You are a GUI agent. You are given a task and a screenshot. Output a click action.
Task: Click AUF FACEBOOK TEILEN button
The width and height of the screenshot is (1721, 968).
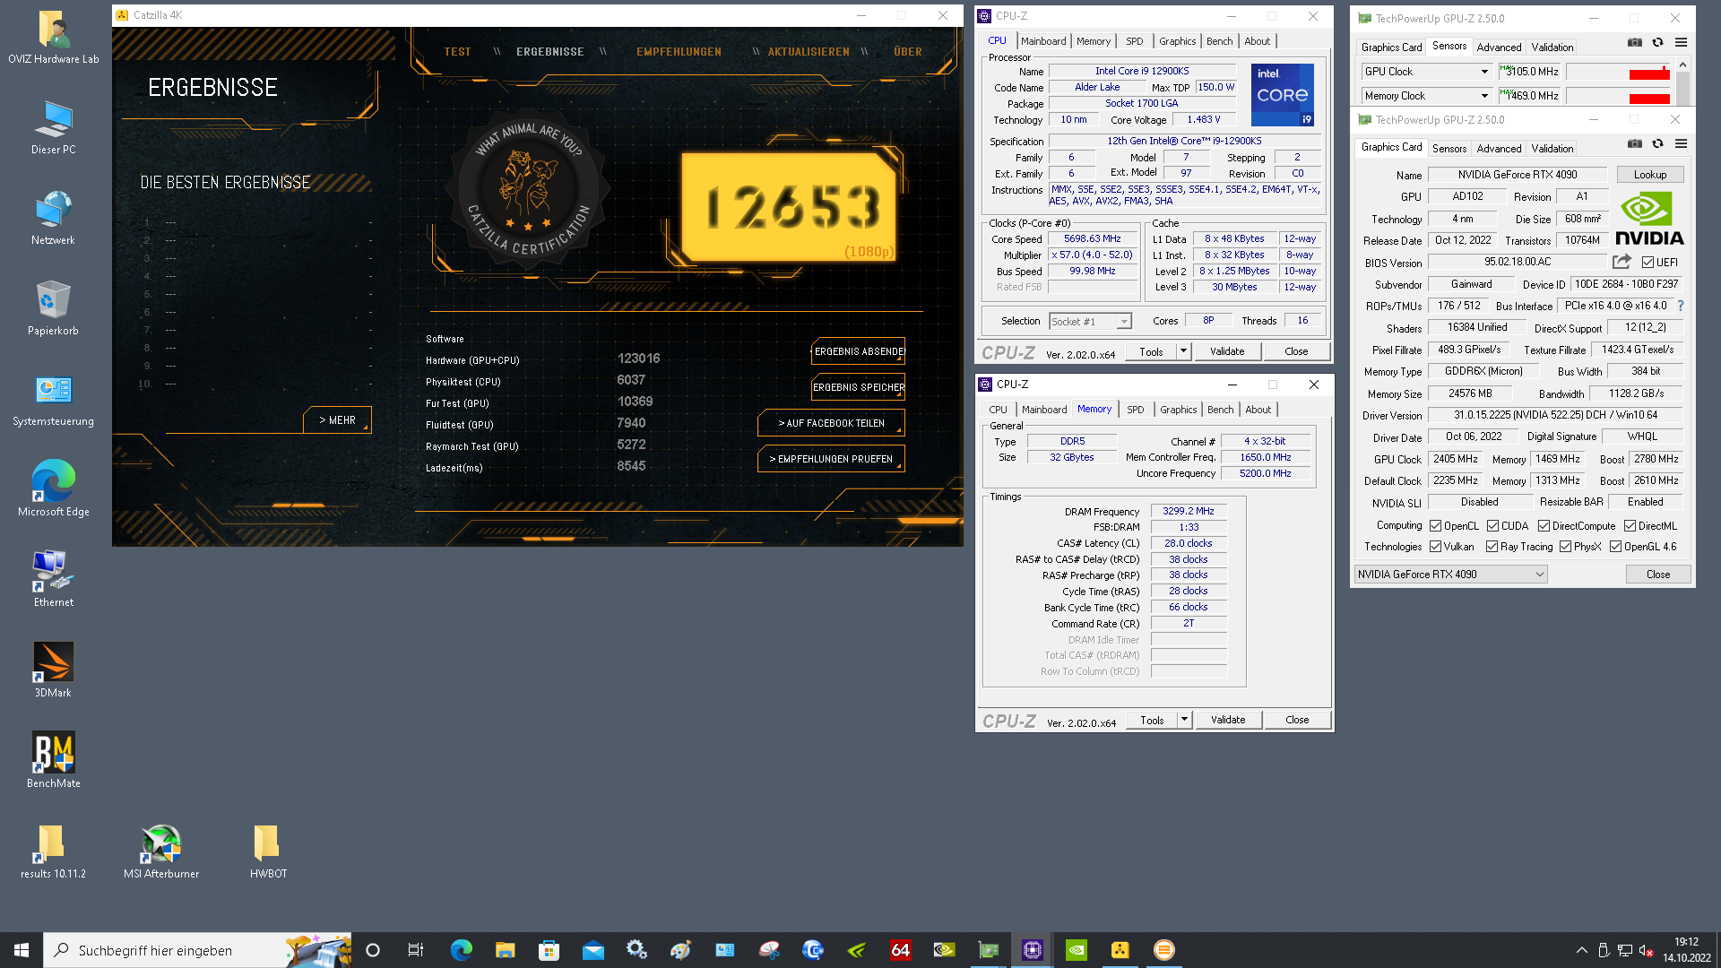pos(831,423)
